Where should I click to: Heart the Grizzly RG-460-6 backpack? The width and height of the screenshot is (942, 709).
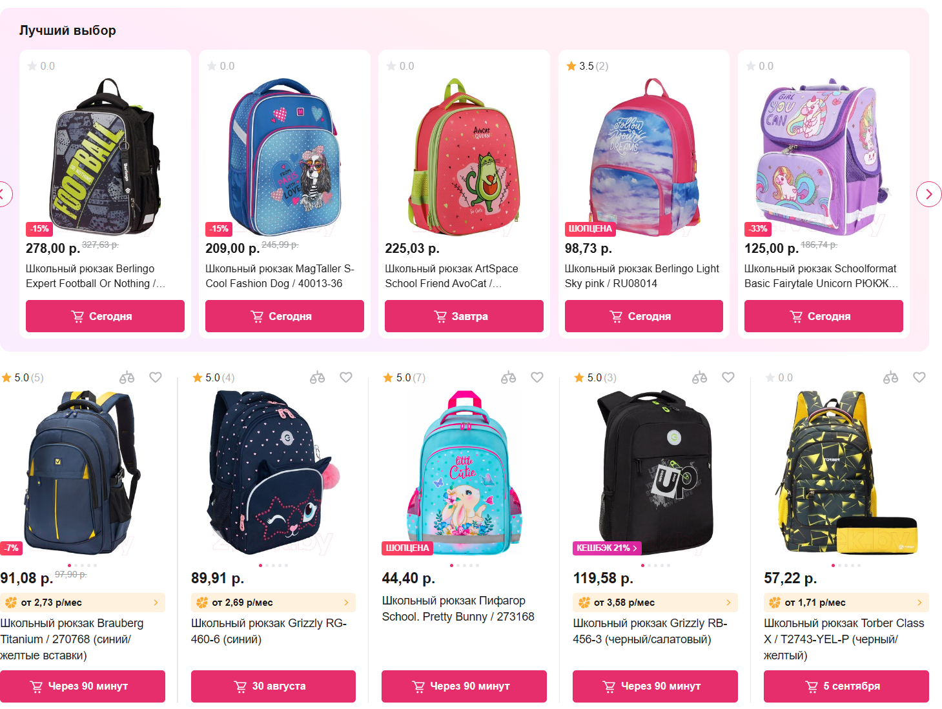coord(346,377)
